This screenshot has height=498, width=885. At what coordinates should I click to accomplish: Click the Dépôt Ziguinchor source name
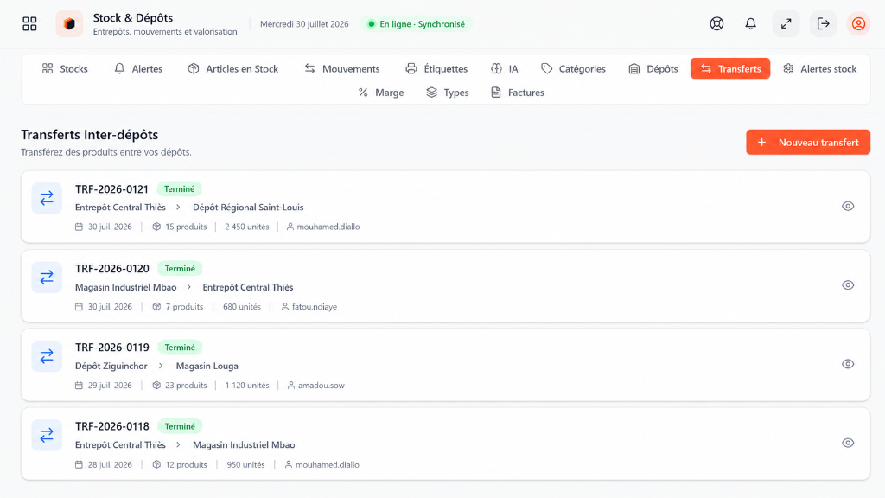click(111, 366)
